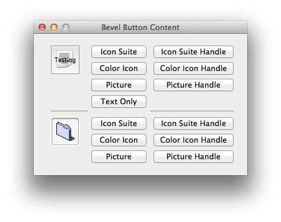The height and width of the screenshot is (222, 281).
Task: Select the bottom Color Icon Handle button
Action: coord(193,140)
